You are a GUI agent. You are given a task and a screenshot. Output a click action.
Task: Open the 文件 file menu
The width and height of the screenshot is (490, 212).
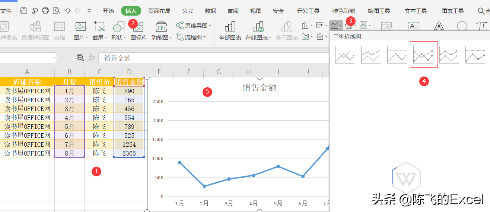pyautogui.click(x=6, y=11)
